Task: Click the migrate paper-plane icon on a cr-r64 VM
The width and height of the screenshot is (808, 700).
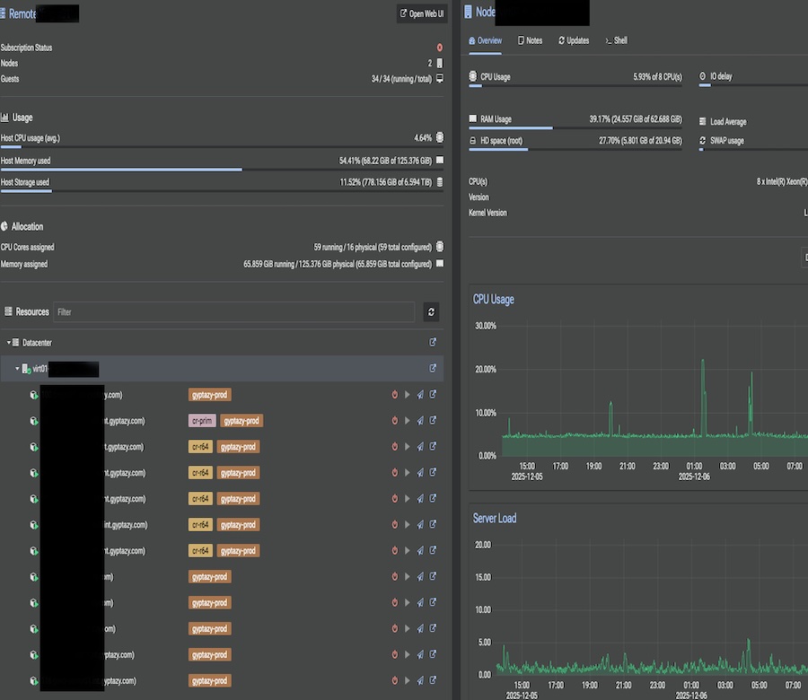Action: pyautogui.click(x=420, y=446)
